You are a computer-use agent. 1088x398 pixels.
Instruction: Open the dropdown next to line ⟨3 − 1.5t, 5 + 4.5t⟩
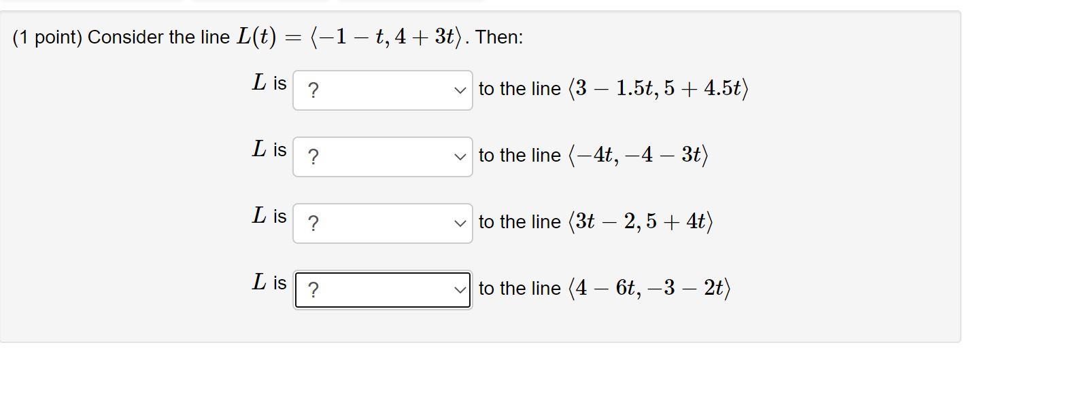pyautogui.click(x=381, y=88)
